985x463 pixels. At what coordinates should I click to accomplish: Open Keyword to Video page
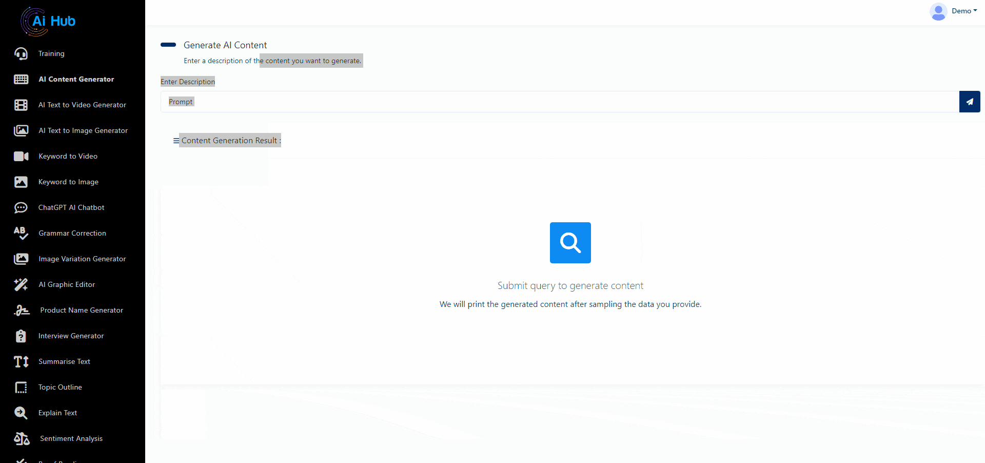[x=68, y=156]
